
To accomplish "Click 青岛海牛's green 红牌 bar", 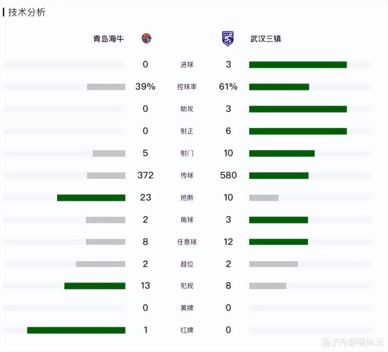I will (76, 330).
